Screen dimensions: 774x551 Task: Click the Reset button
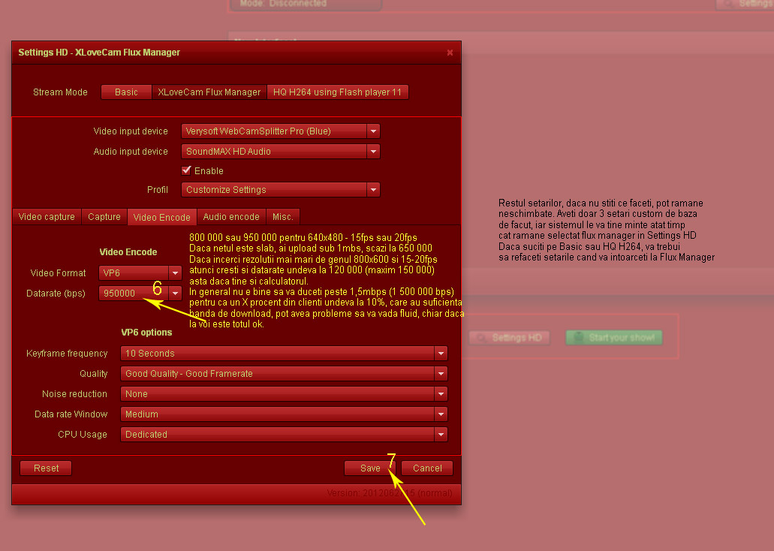46,468
